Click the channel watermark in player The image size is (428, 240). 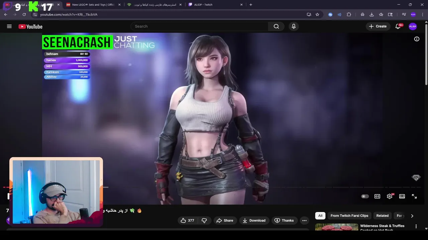coord(416,178)
